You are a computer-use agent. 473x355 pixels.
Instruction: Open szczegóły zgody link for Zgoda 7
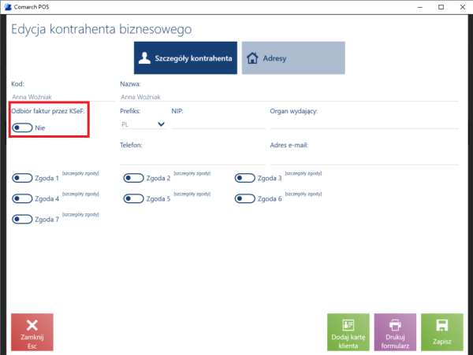tap(80, 214)
